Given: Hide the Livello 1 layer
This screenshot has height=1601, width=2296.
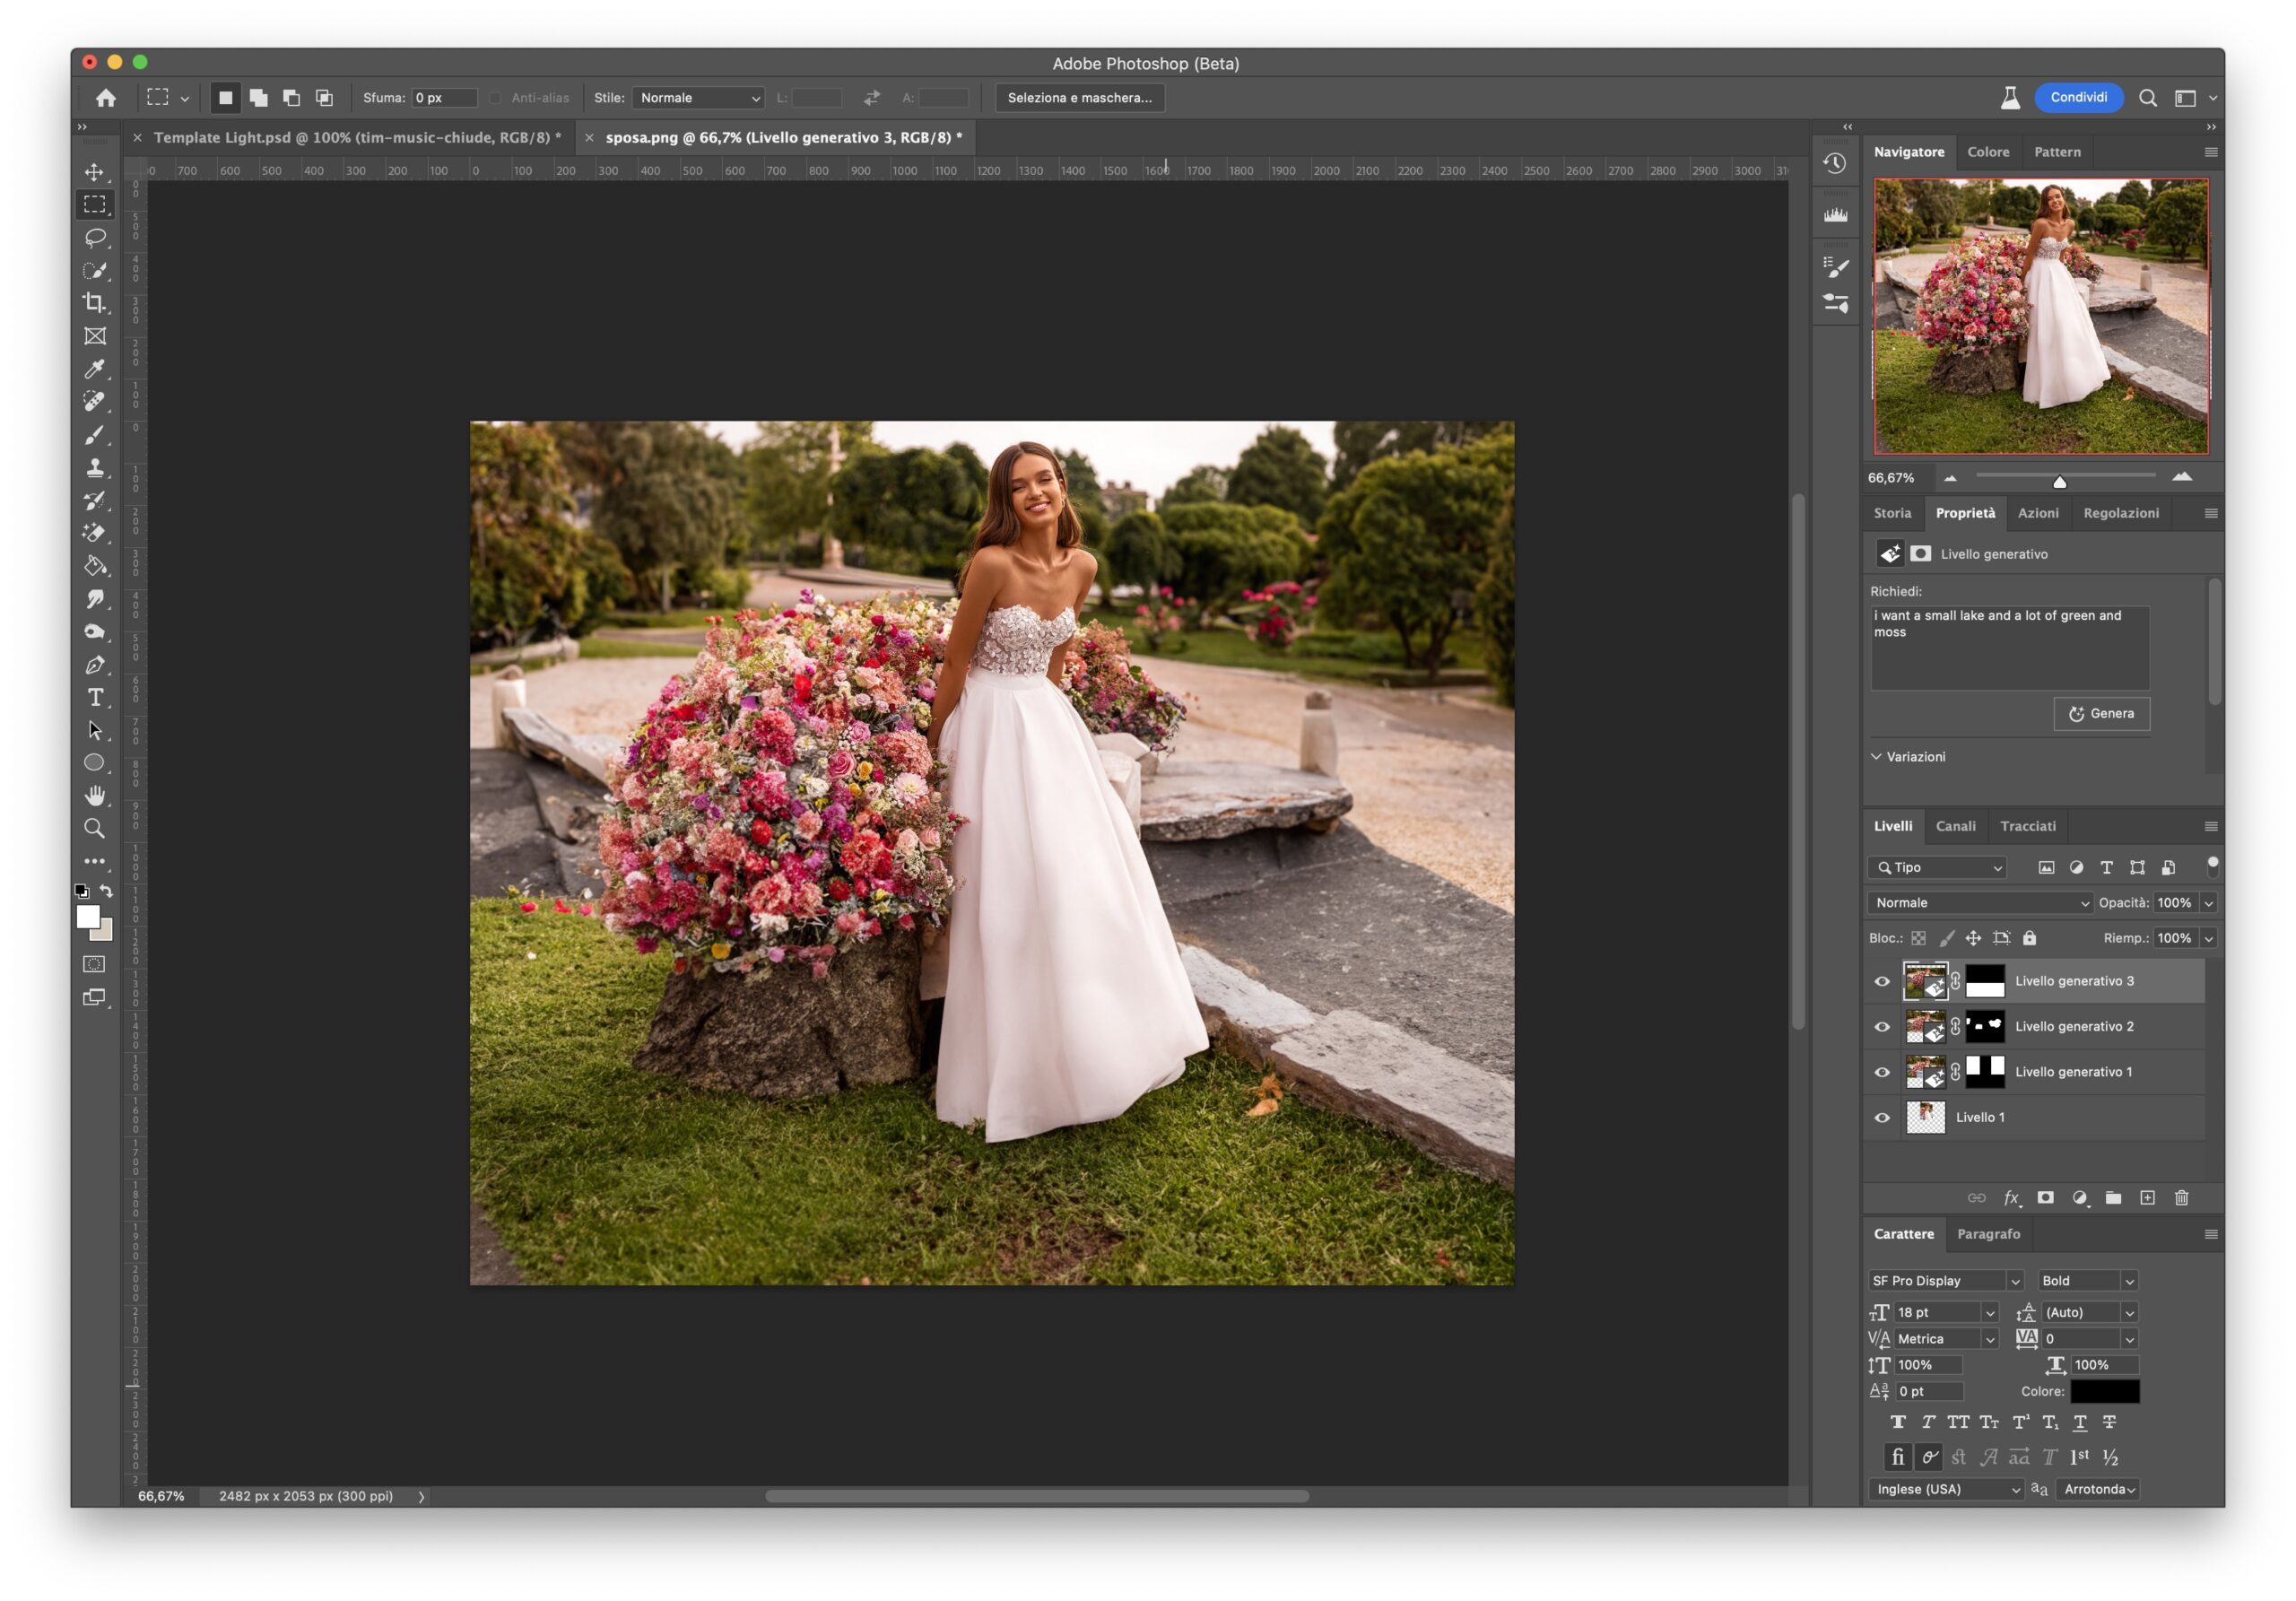Looking at the screenshot, I should point(1882,1118).
